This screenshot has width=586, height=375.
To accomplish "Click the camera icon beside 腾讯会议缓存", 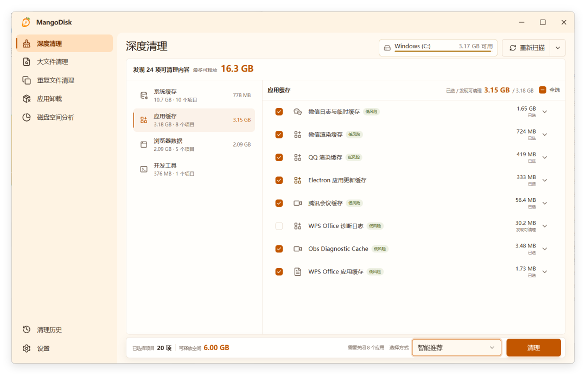I will tap(297, 203).
